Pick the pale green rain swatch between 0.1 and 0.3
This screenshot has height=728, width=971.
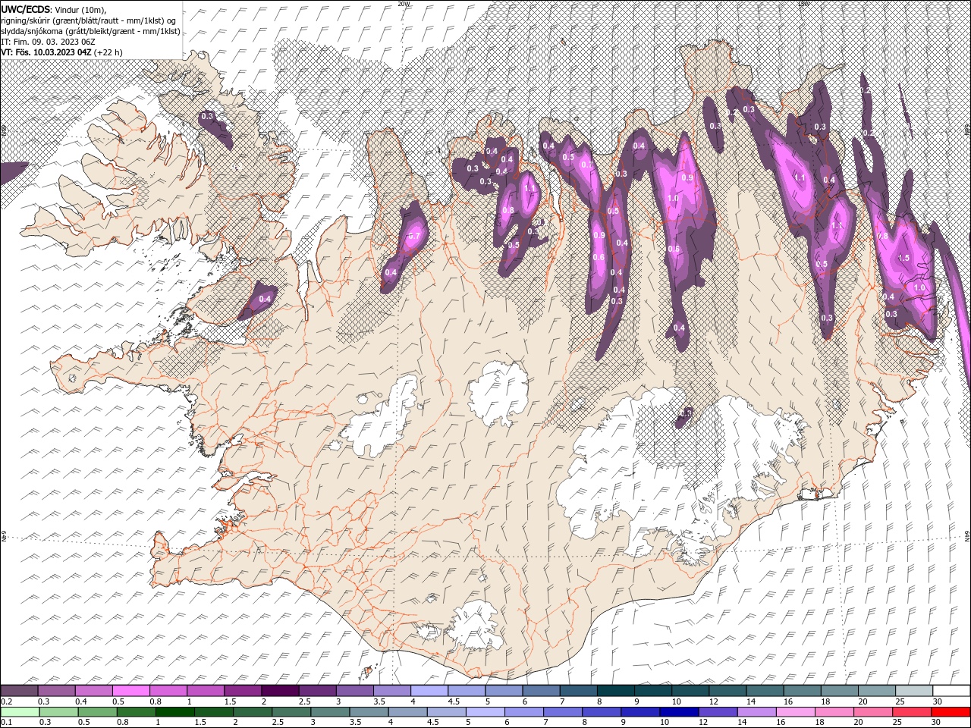tap(20, 712)
